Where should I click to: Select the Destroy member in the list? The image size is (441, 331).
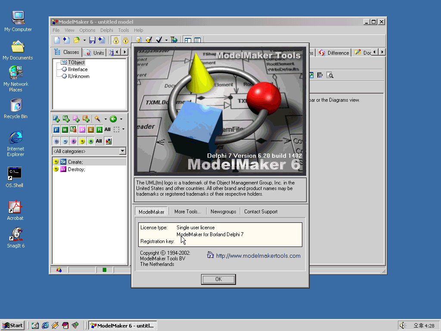[x=76, y=169]
